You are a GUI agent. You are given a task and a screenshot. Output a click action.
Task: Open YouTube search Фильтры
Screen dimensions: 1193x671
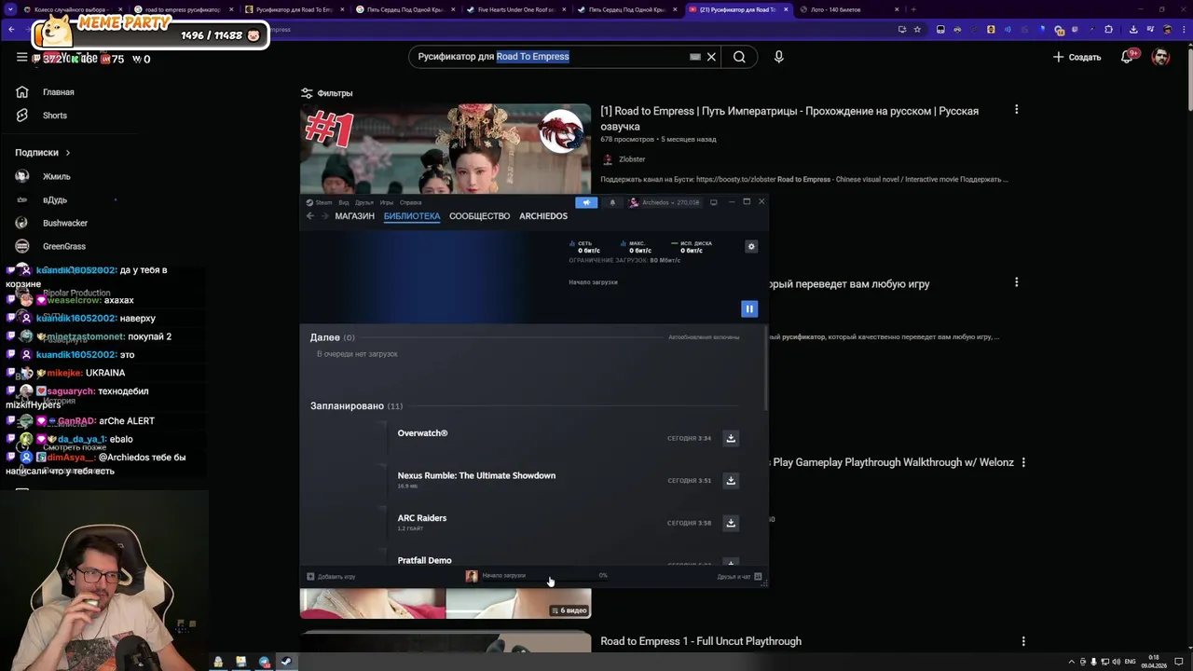coord(326,93)
